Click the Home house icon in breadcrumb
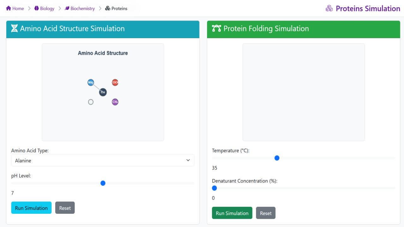The image size is (404, 227). point(9,9)
